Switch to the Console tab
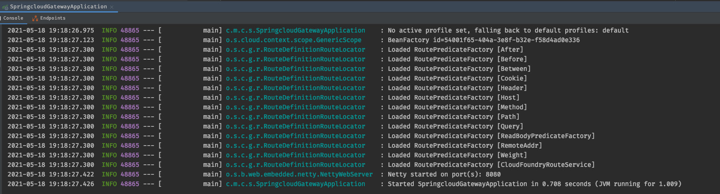Viewport: 720px width, 194px height. [13, 18]
